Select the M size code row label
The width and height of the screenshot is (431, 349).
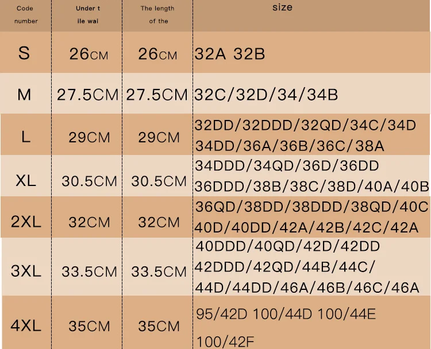(x=24, y=94)
